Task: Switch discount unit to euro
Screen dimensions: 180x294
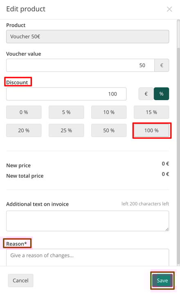Action: [x=146, y=94]
